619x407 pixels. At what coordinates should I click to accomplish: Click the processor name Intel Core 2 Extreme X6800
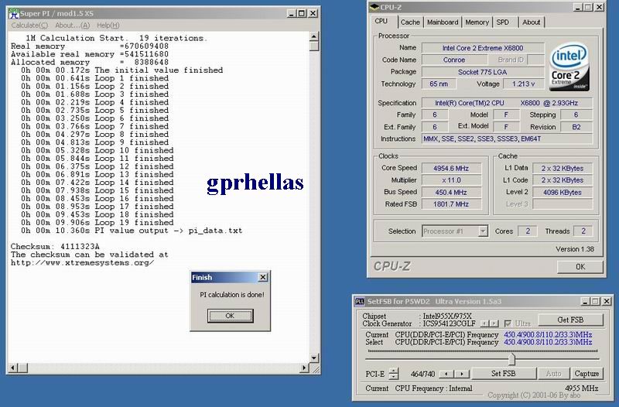483,48
